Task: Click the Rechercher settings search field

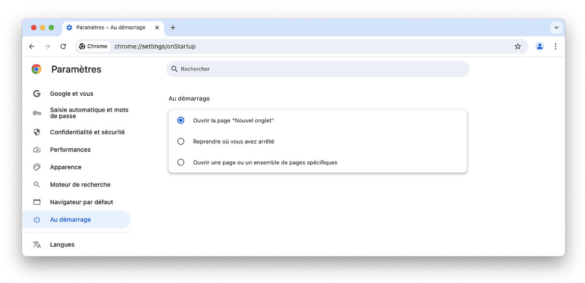Action: tap(318, 69)
